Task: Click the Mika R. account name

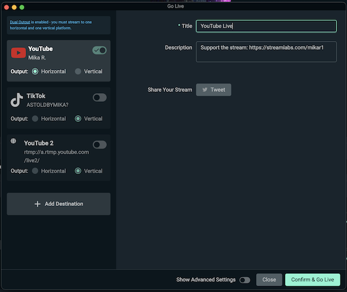Action: 37,58
